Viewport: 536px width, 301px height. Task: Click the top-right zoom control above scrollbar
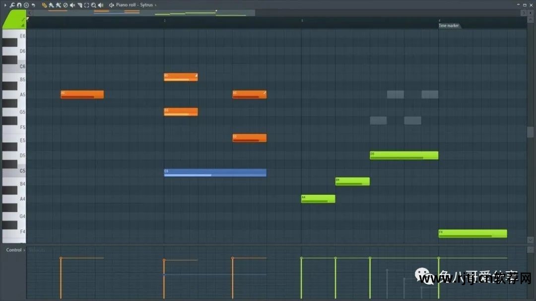click(530, 12)
